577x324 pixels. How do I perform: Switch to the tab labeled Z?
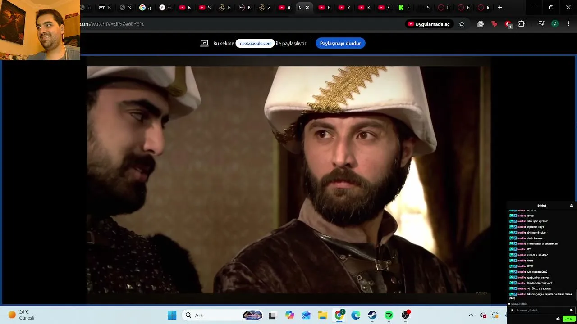pyautogui.click(x=265, y=8)
